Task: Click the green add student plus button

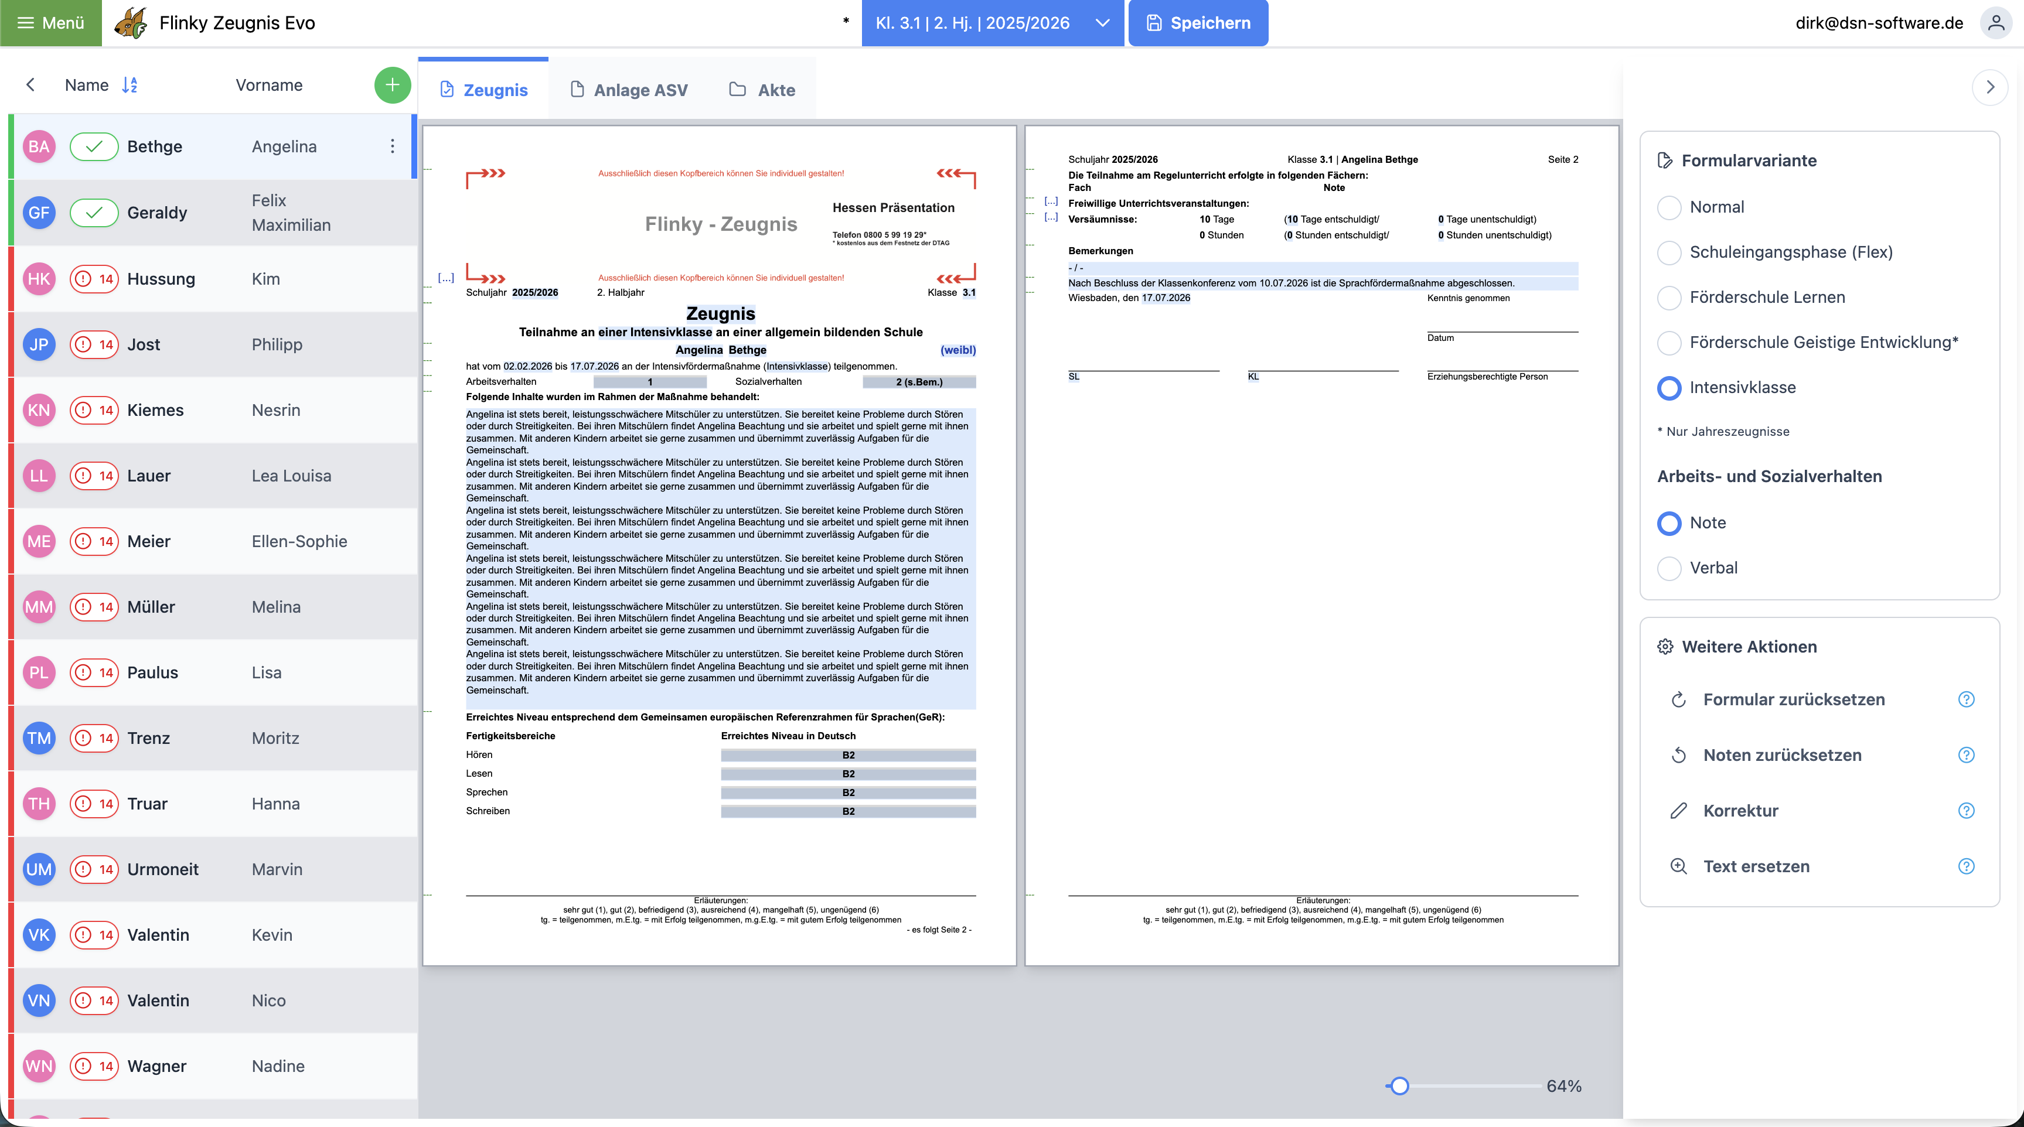Action: 392,85
